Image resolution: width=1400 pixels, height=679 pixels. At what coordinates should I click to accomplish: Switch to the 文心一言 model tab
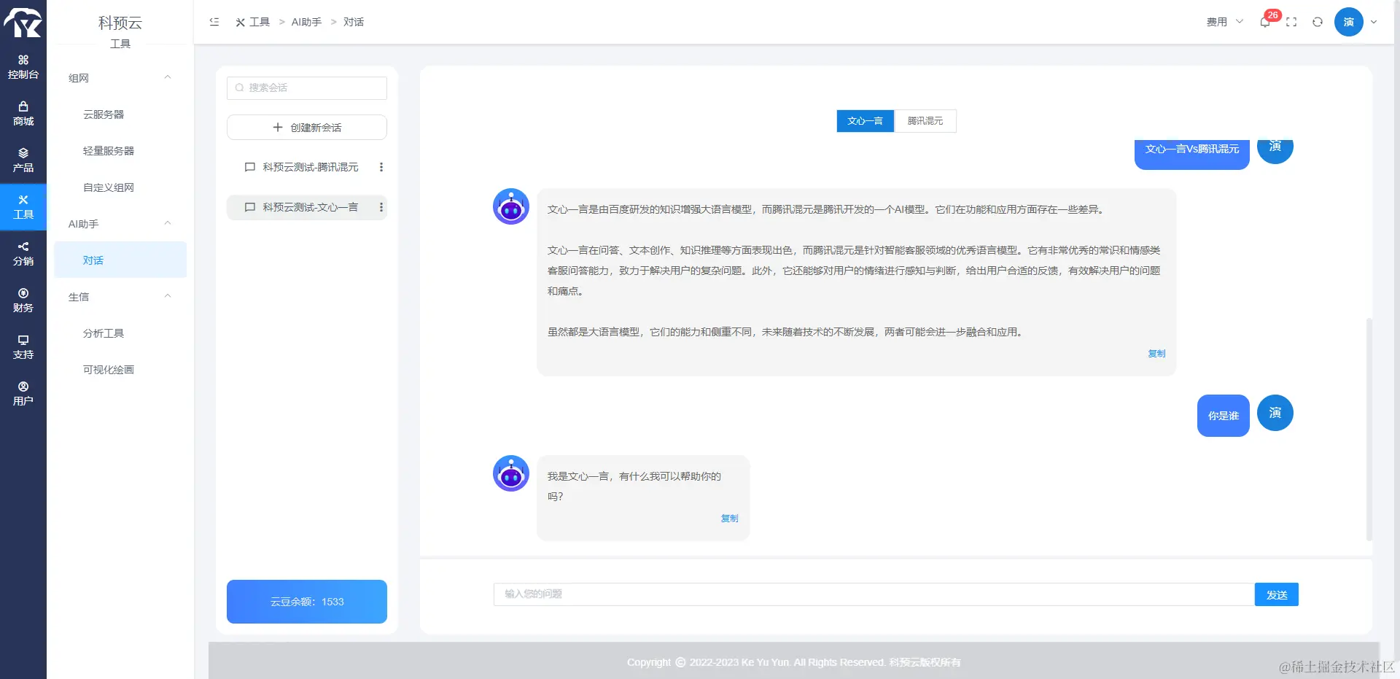(x=866, y=121)
